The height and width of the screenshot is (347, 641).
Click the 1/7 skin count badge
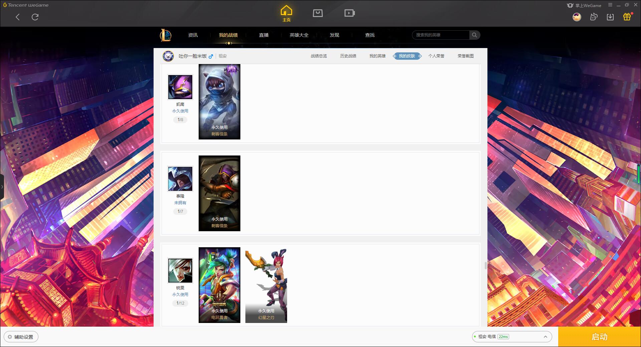[x=180, y=211]
